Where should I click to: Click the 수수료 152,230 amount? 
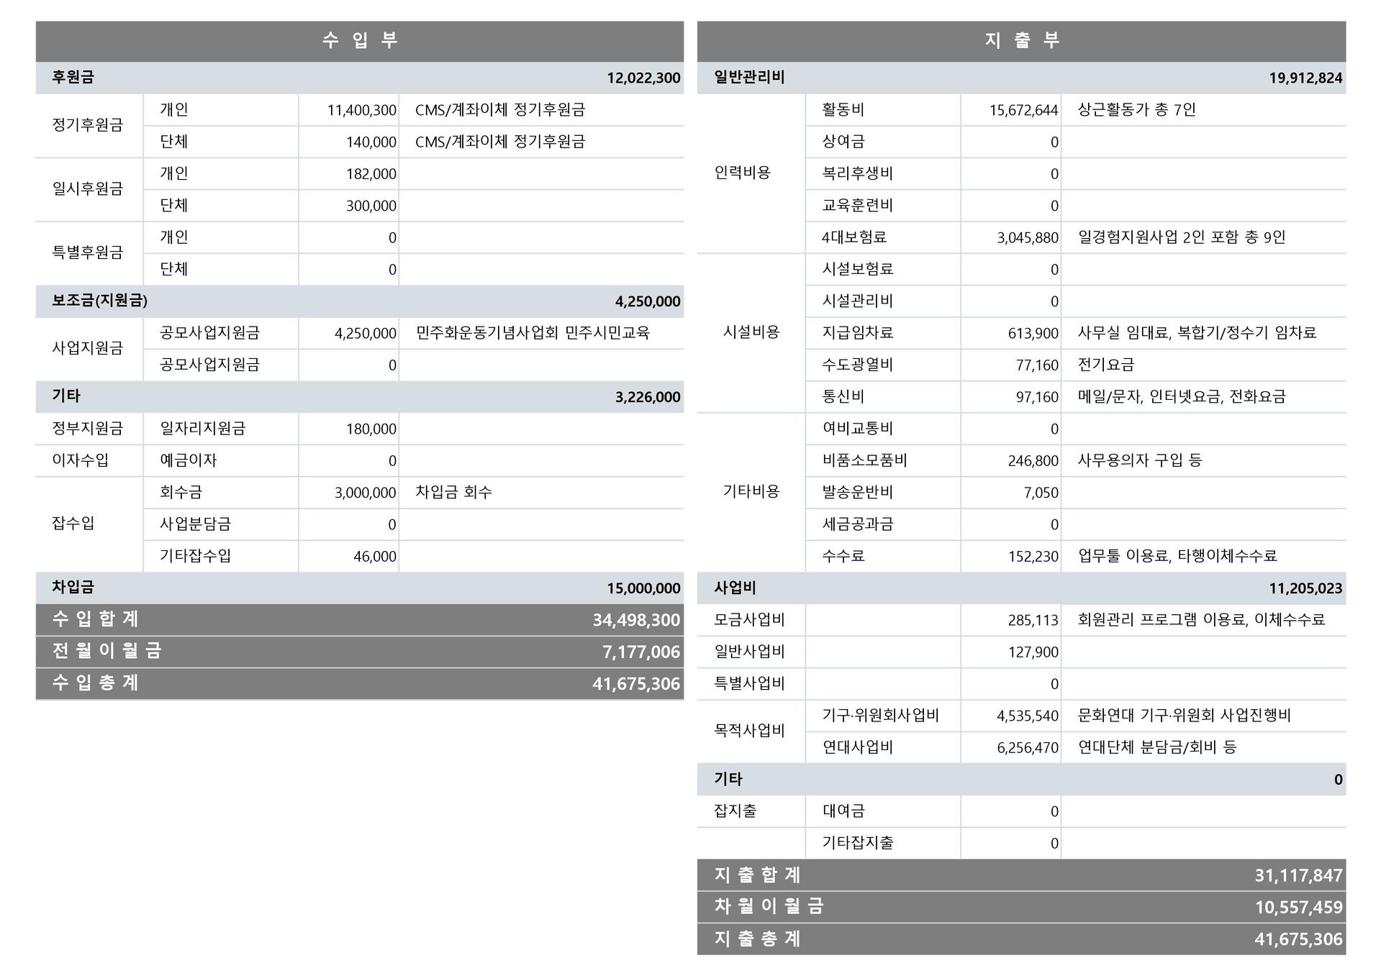tap(1033, 556)
